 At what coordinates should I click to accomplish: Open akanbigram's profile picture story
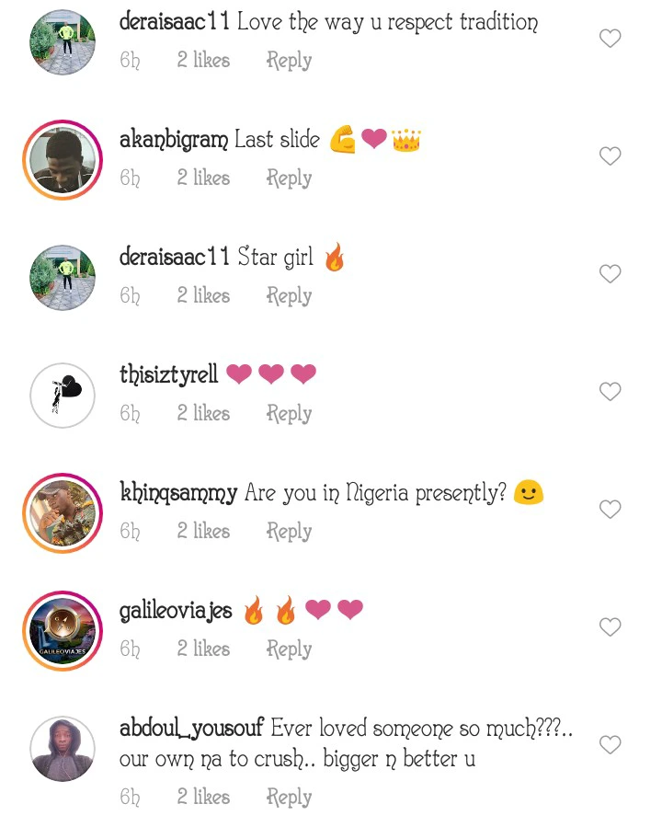pyautogui.click(x=63, y=160)
